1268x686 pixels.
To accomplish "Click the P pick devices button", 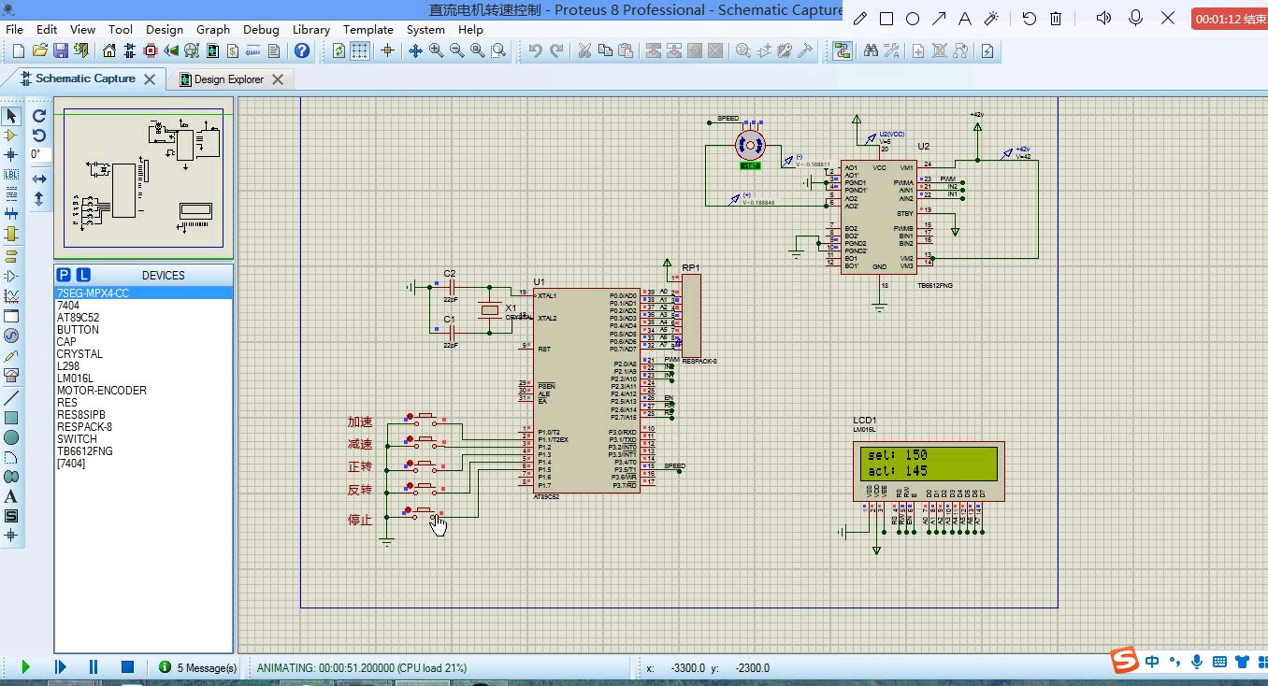I will 64,275.
